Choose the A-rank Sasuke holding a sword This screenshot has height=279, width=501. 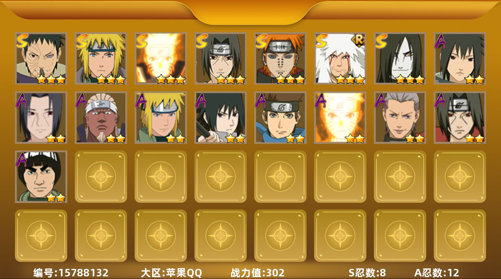[221, 118]
